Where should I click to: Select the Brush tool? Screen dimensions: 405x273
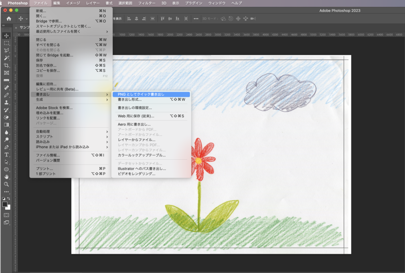coord(6,95)
